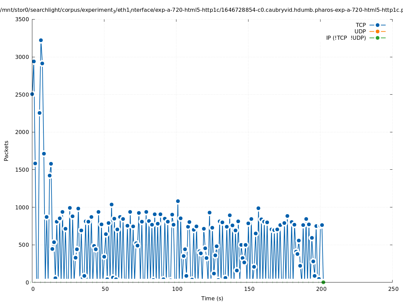
Task: Toggle the IP (!TCP !UDP) legend label
Action: [346, 38]
